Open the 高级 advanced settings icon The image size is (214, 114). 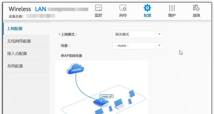[x=196, y=8]
